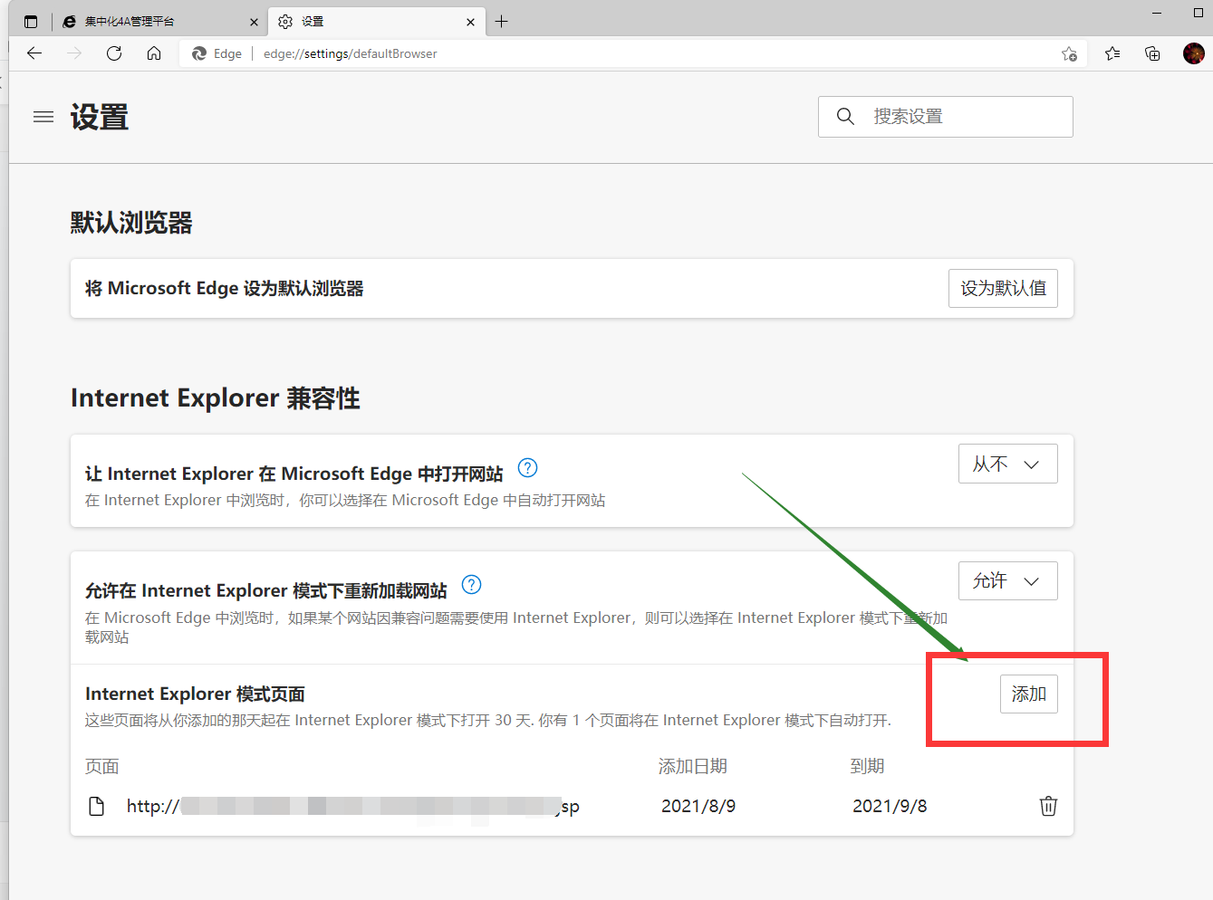Click the Internet Explorer 模式页面 title
This screenshot has width=1213, height=900.
(195, 694)
